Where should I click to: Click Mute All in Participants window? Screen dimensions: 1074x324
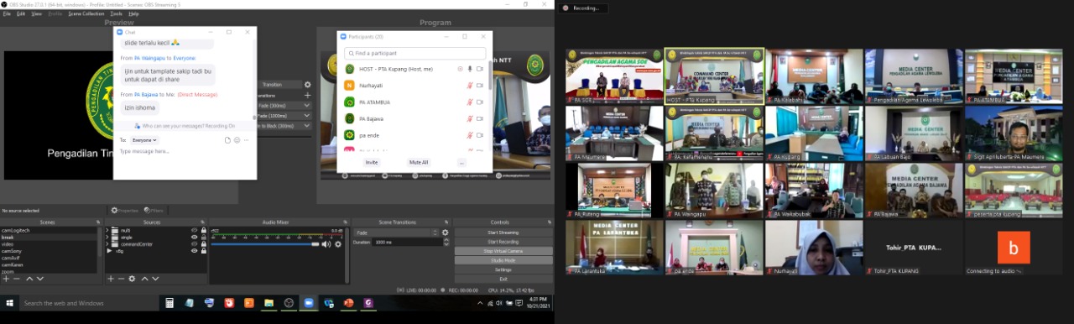[419, 162]
